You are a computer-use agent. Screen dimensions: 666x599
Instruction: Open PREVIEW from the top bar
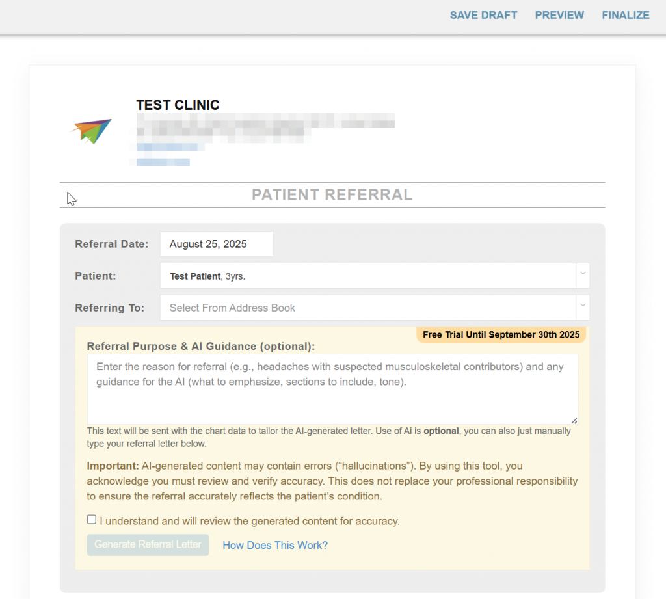(559, 16)
